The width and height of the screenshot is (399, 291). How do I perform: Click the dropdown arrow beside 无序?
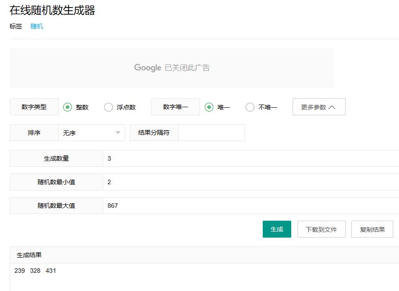coord(118,133)
